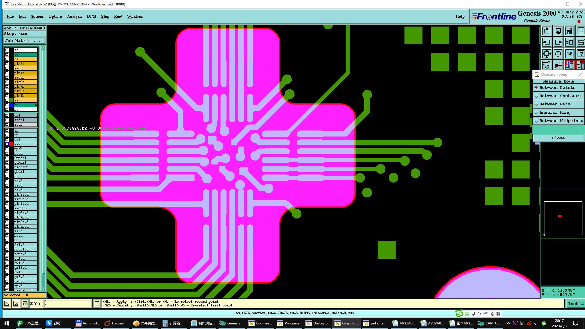Click Close in Measure Popup

tap(558, 138)
